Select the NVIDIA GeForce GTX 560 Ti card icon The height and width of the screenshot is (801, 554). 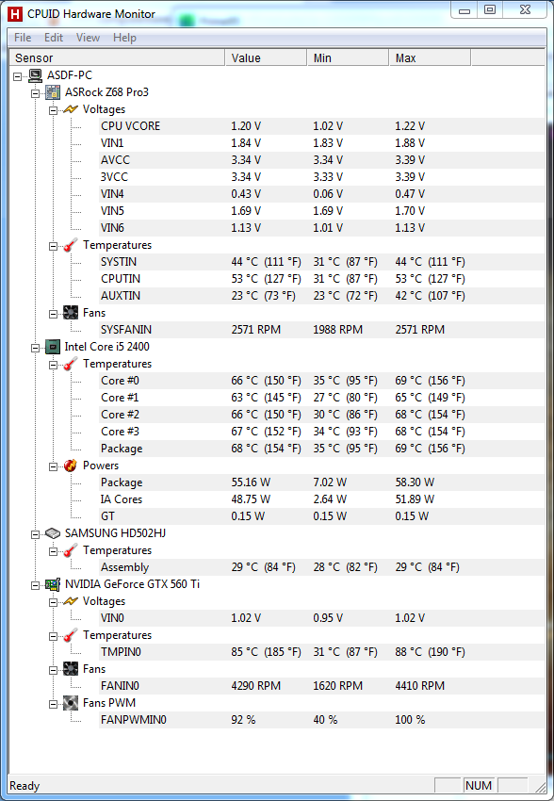53,584
